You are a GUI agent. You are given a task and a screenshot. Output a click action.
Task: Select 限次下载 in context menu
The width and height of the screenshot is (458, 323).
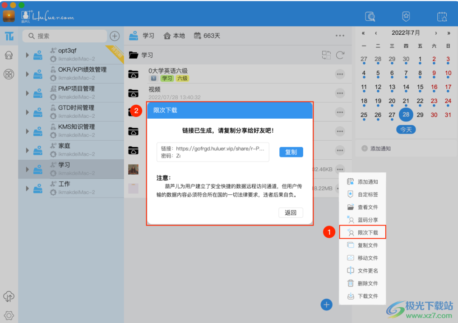(x=362, y=232)
